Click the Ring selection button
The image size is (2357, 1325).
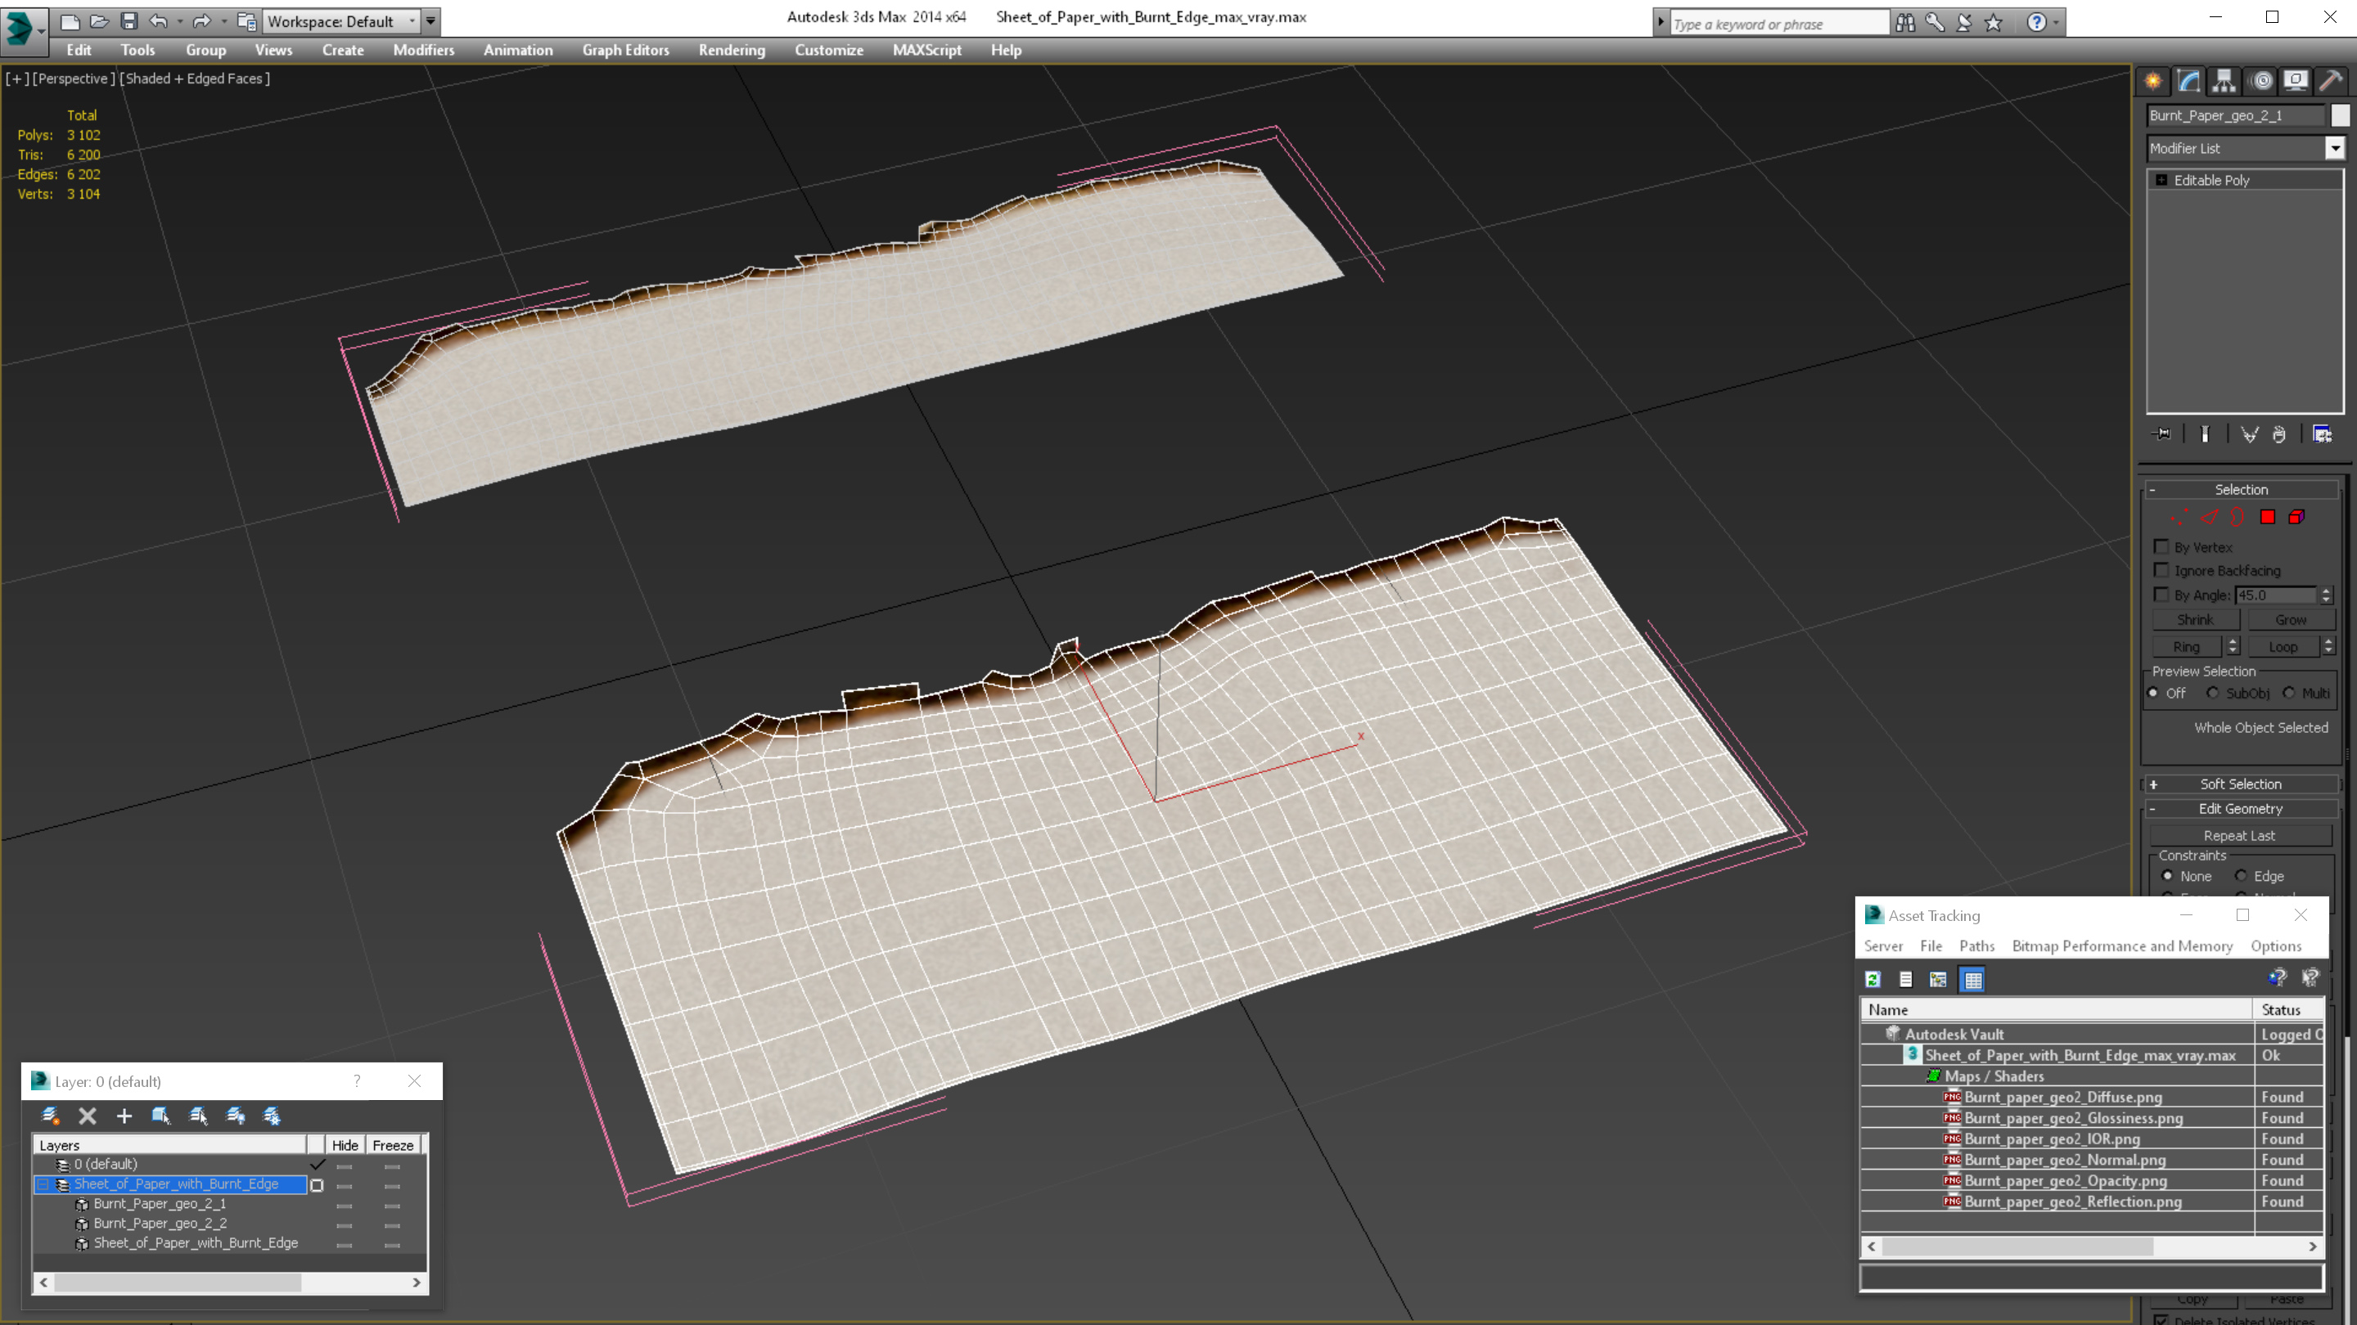2186,646
